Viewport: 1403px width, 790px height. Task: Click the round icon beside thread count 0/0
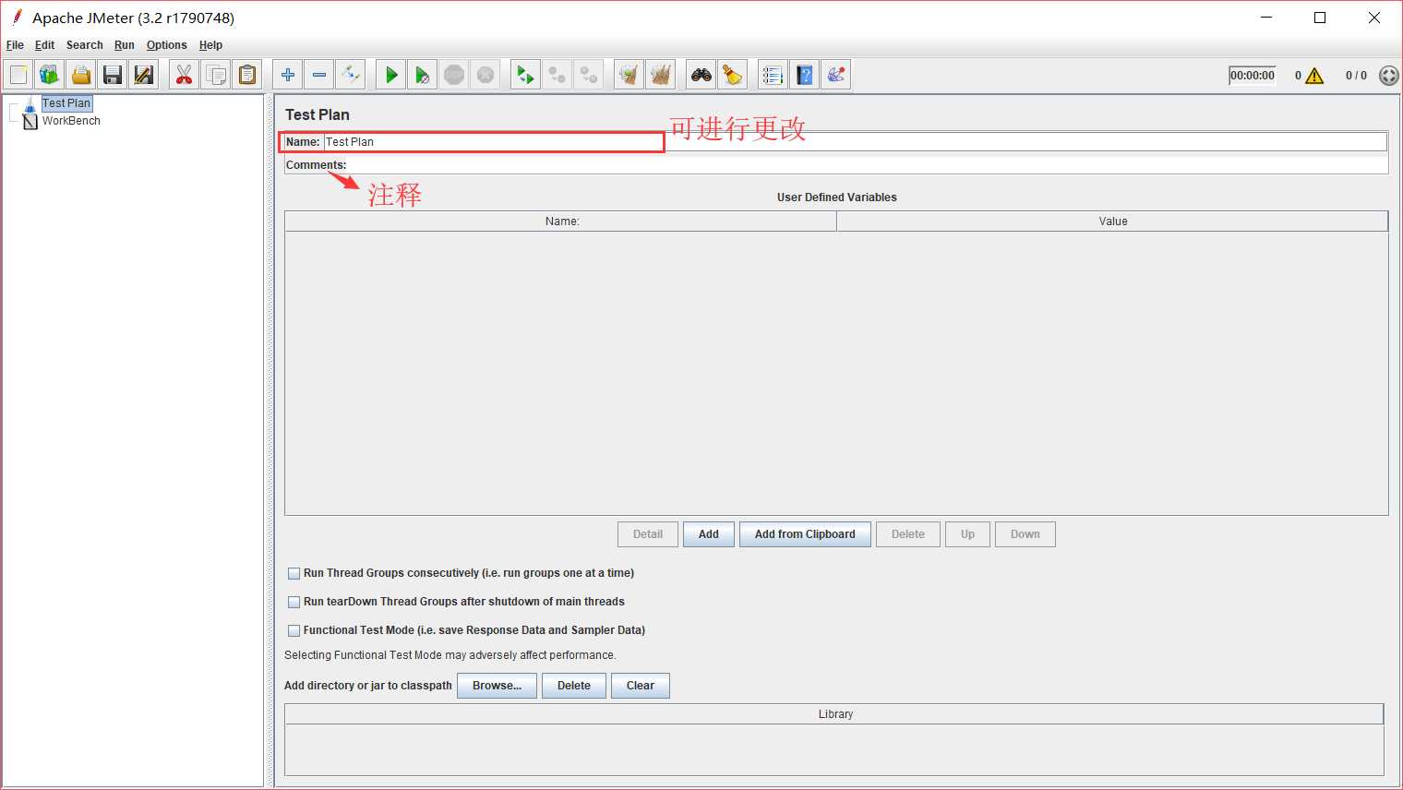[x=1388, y=76]
